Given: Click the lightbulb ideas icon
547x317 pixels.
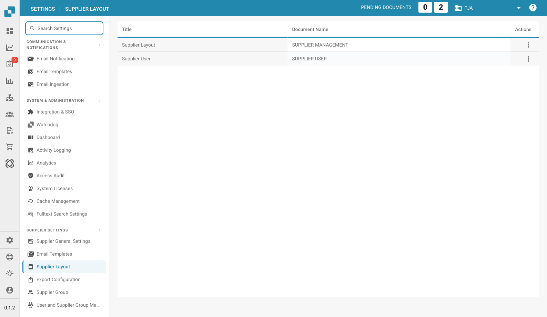Looking at the screenshot, I should coord(10,274).
